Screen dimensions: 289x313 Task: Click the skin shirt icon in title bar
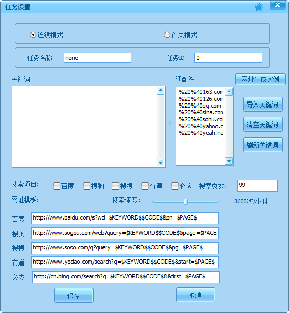tap(259, 7)
